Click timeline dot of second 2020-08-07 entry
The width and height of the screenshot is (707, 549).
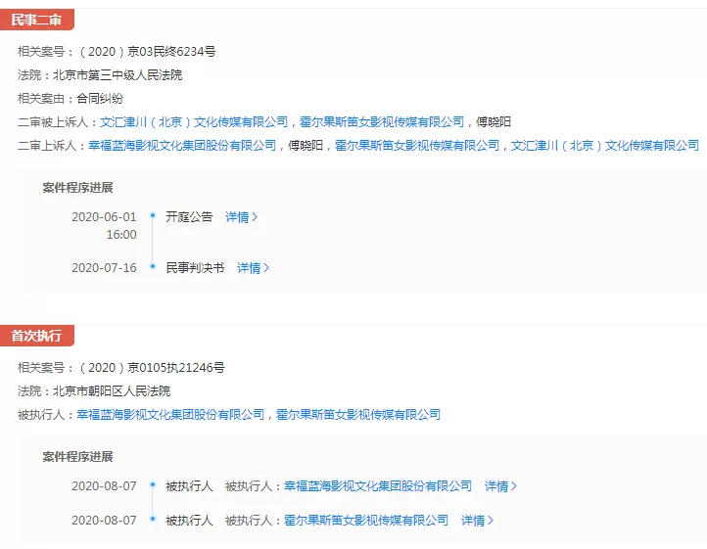(x=153, y=519)
